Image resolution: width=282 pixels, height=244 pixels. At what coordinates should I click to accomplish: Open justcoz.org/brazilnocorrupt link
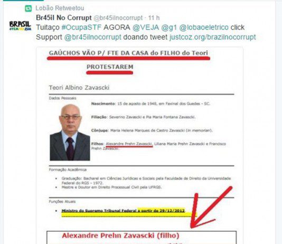point(212,37)
